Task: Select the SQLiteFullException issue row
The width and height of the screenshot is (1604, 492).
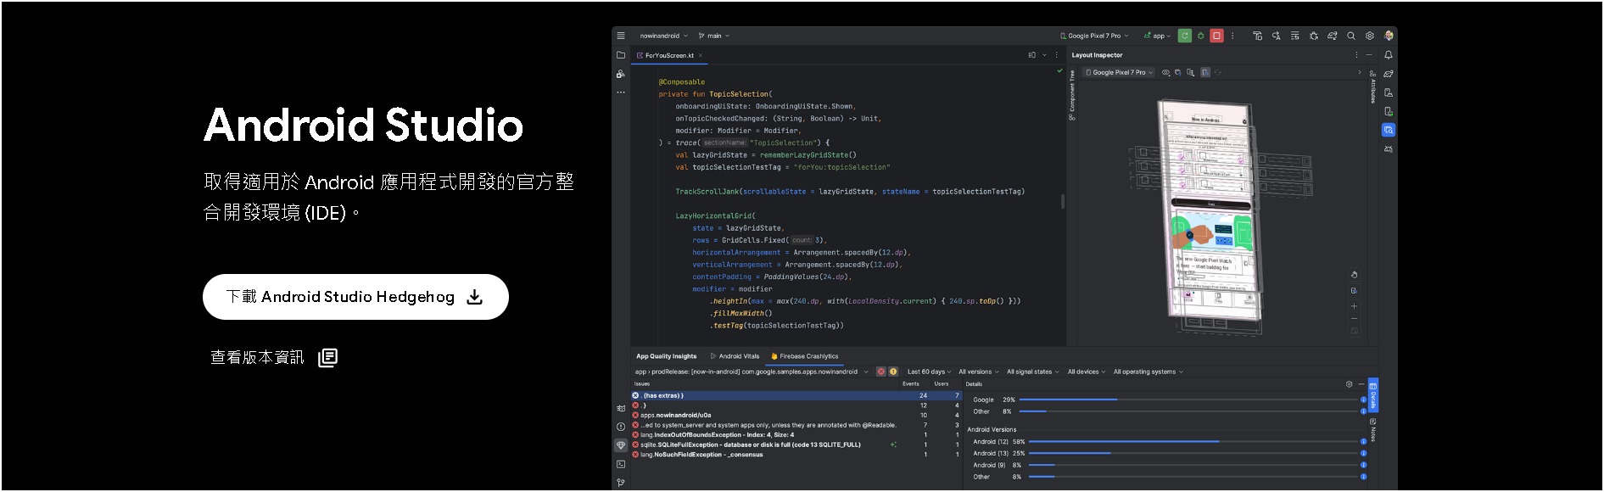Action: tap(796, 444)
